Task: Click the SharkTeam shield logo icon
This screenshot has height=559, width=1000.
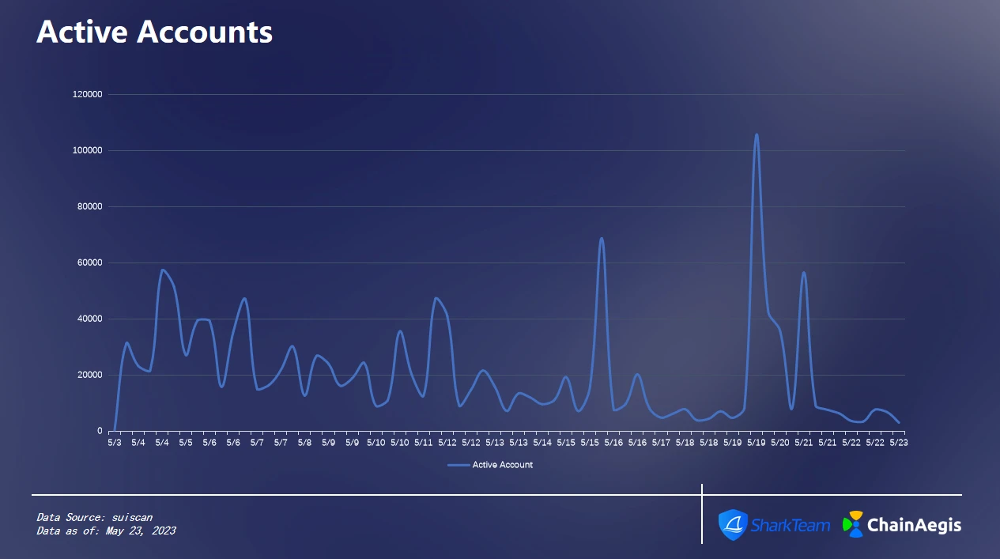Action: pyautogui.click(x=733, y=525)
